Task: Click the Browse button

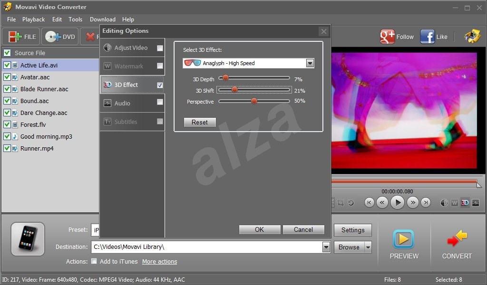Action: 349,247
